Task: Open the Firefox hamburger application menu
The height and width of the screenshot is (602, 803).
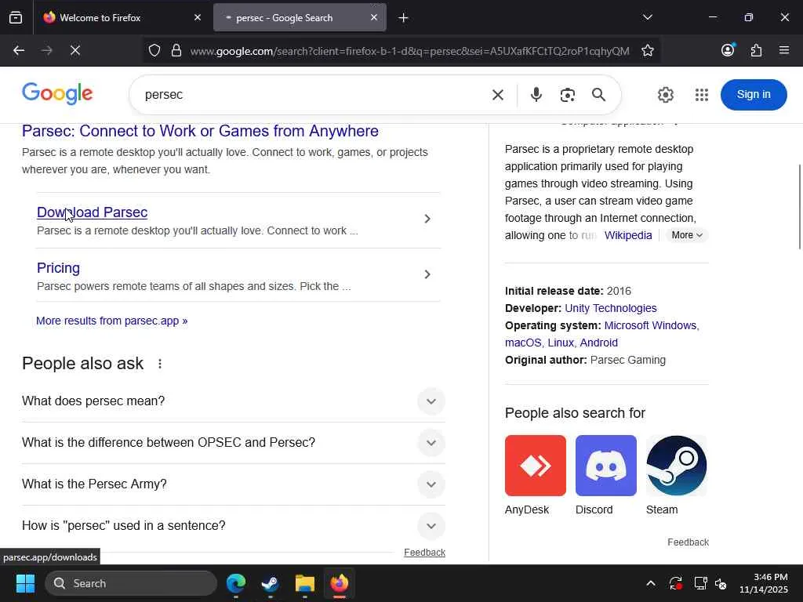Action: (784, 51)
